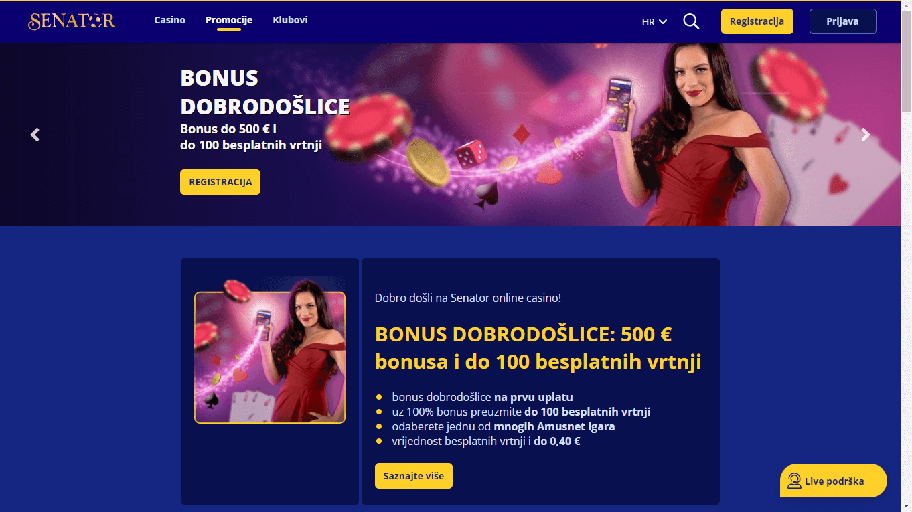This screenshot has height=512, width=912.
Task: Click the welcome bonus promo thumbnail
Action: (x=270, y=357)
